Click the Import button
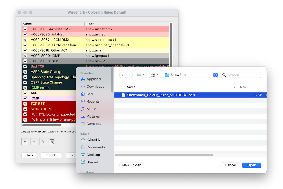This screenshot has height=189, width=283. coord(51,155)
